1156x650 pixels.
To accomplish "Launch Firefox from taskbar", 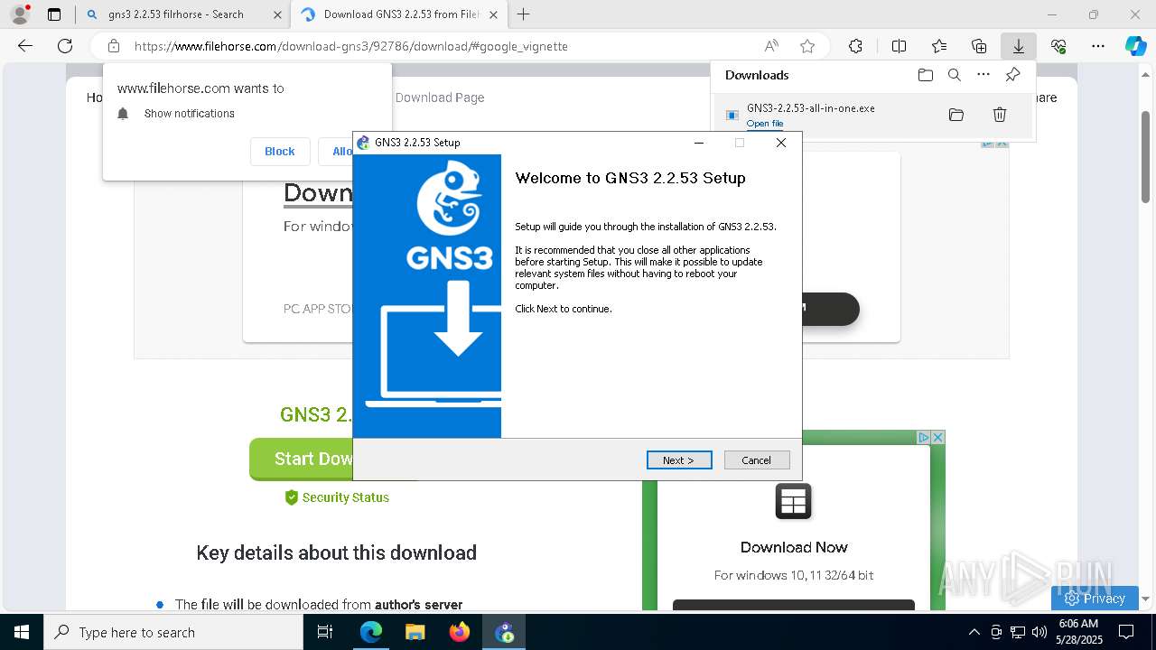I will tap(459, 632).
